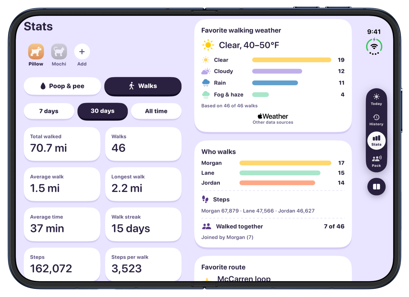The width and height of the screenshot is (409, 297).
Task: Click the Rain cloud icon
Action: [x=206, y=83]
